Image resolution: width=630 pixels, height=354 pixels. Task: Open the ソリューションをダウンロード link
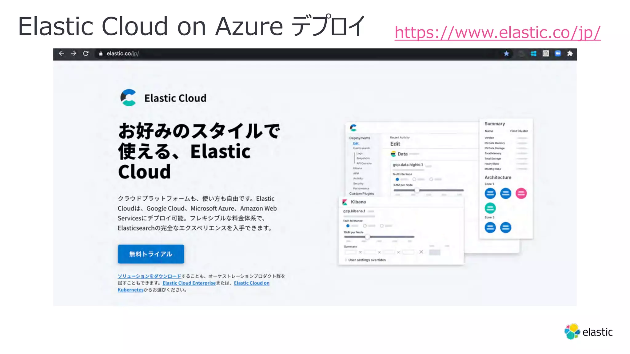[149, 276]
